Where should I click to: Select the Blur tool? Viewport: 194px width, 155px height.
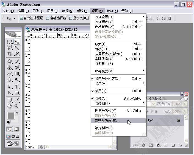tap(10, 79)
